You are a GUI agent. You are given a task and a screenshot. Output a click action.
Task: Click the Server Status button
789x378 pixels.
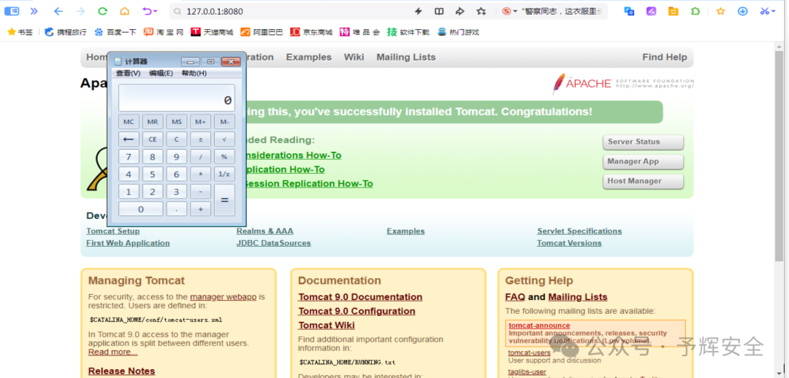(643, 142)
